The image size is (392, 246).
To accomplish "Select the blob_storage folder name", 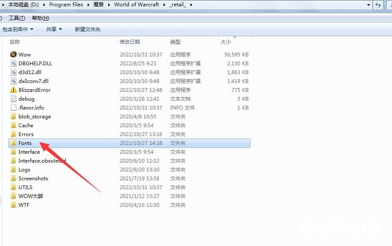I will pos(35,117).
